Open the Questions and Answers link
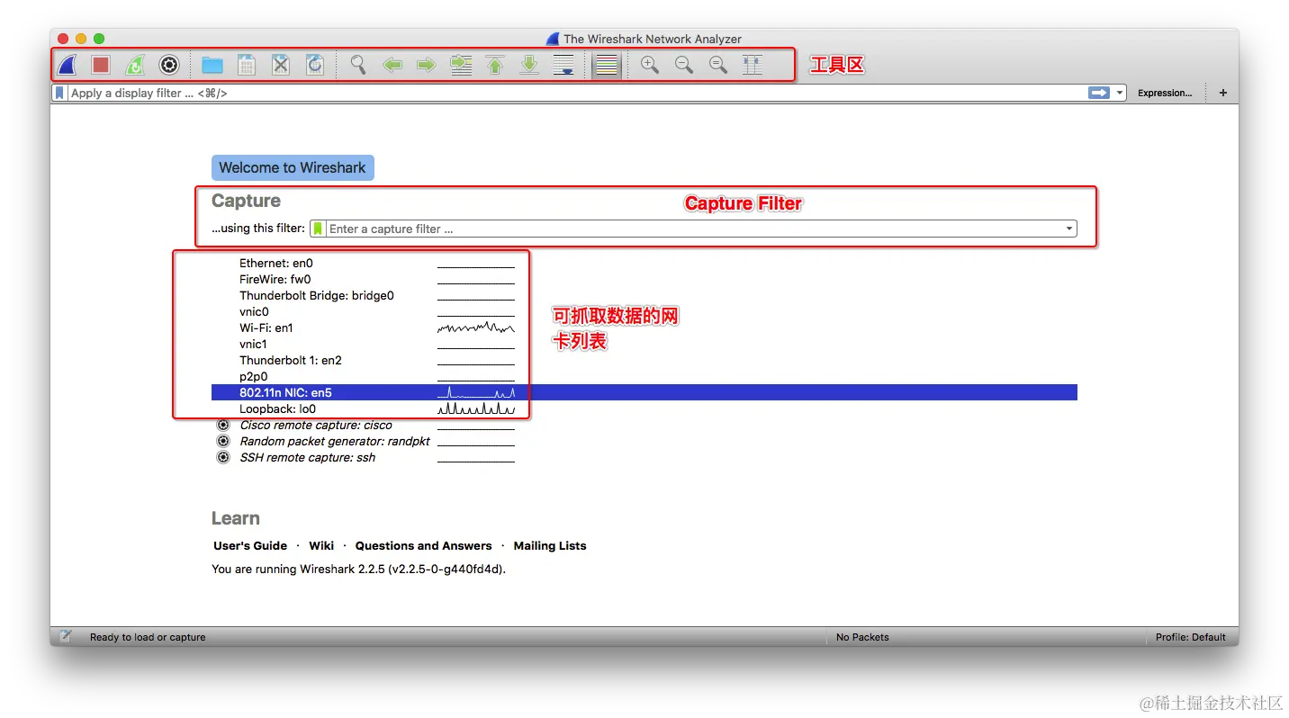This screenshot has height=718, width=1289. [x=424, y=545]
